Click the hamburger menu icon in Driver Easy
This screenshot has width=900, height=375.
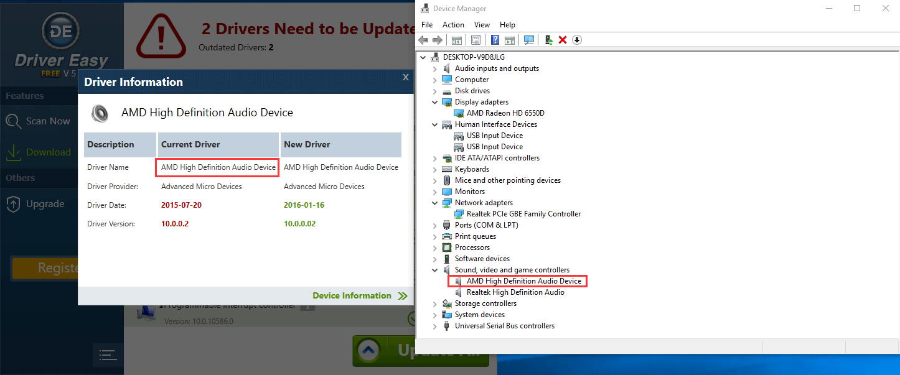pos(108,355)
